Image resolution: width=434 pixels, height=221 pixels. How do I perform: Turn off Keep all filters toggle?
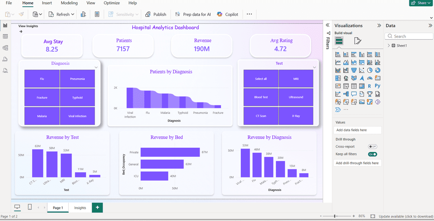coord(372,154)
